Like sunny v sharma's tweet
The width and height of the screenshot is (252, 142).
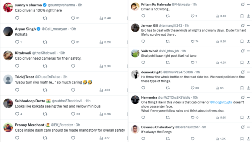click(73, 18)
